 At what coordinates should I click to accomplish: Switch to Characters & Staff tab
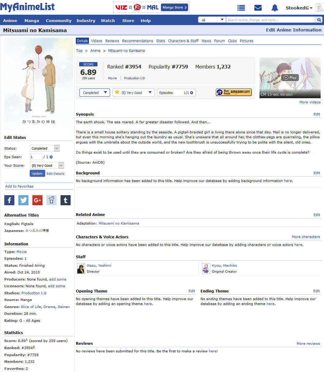[x=183, y=41]
